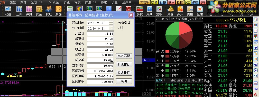Adjust the 终止时间 date spinner
This screenshot has height=97, width=259.
(x=111, y=28)
